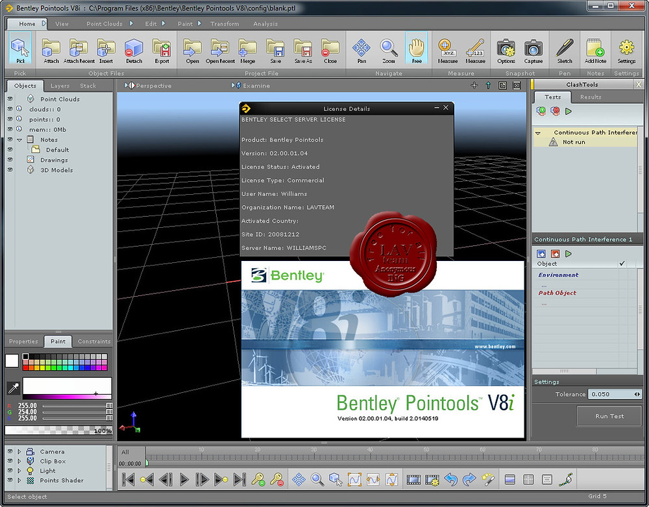Screen dimensions: 649x507
Task: Click the Tolerance value field
Action: pos(615,394)
